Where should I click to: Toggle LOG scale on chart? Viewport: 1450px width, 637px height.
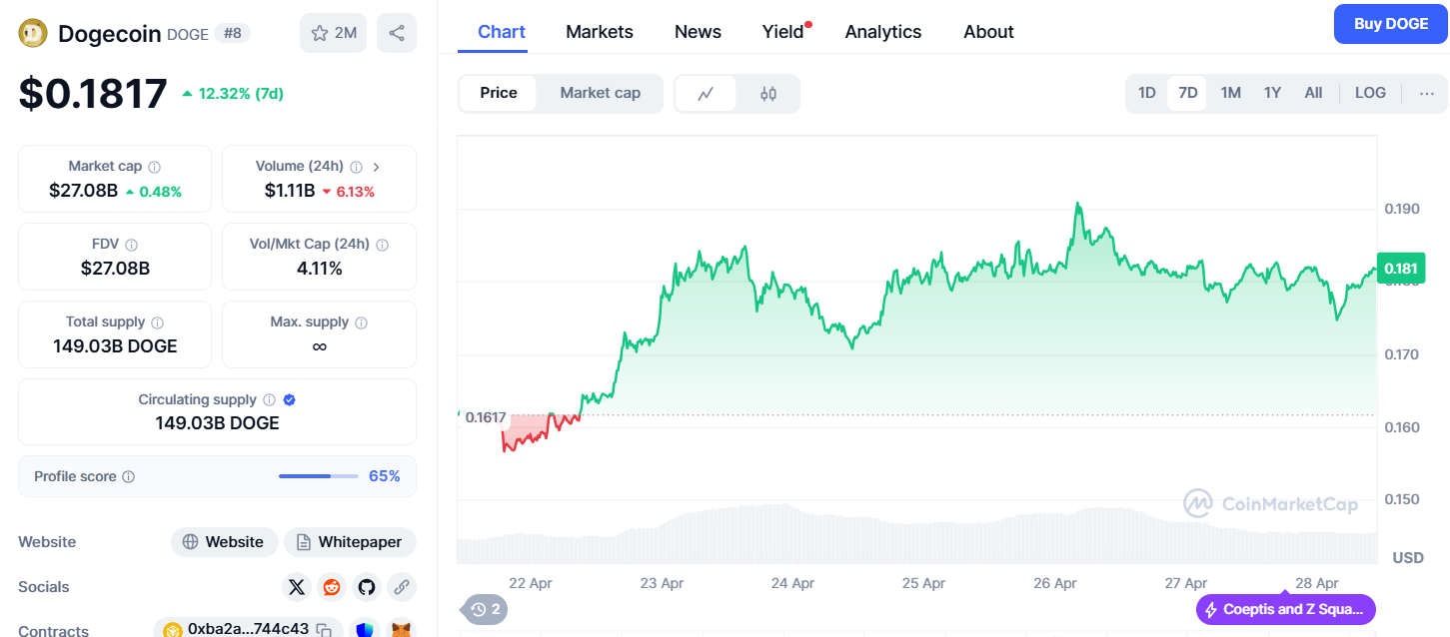coord(1370,93)
